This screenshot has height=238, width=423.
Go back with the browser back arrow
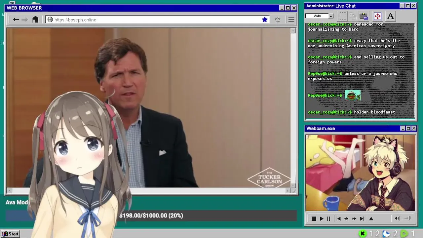[x=16, y=20]
